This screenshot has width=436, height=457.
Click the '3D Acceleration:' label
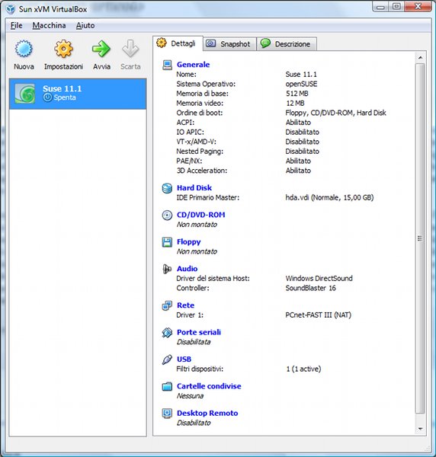[202, 171]
